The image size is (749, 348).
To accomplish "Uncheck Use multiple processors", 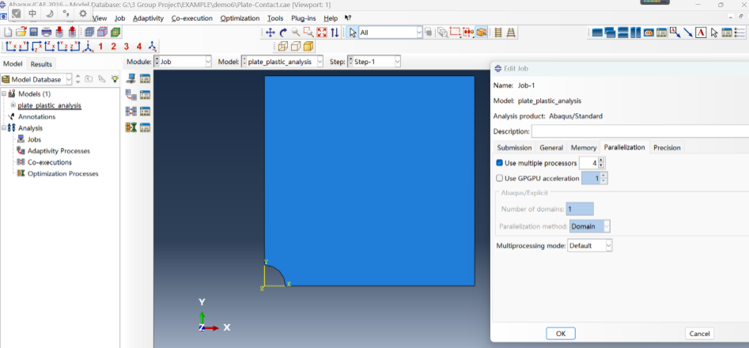I will [500, 163].
